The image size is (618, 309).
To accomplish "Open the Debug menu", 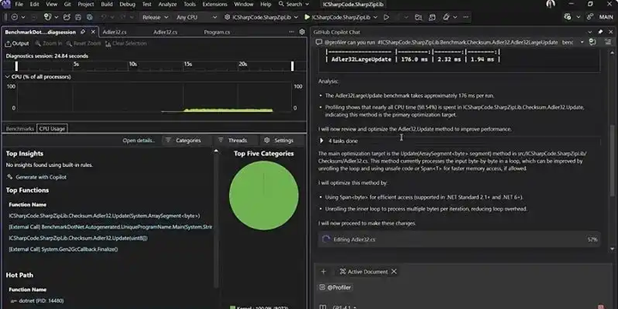I will (x=127, y=4).
